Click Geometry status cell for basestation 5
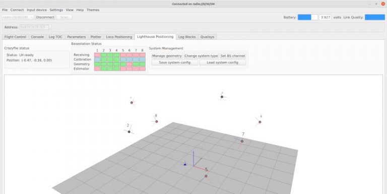This screenshot has height=194, width=387. [123, 64]
